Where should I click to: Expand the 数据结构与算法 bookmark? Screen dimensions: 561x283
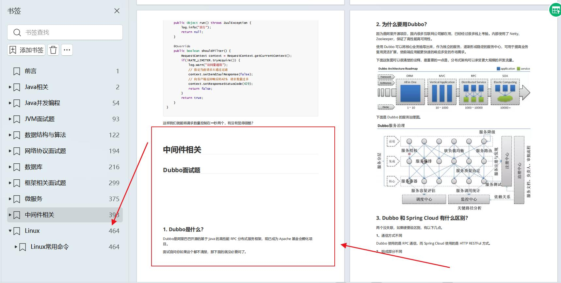click(x=10, y=135)
